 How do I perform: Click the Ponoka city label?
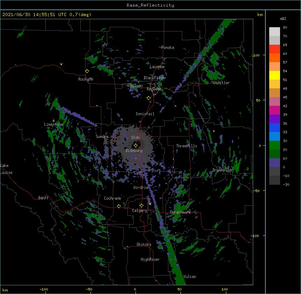168,47
